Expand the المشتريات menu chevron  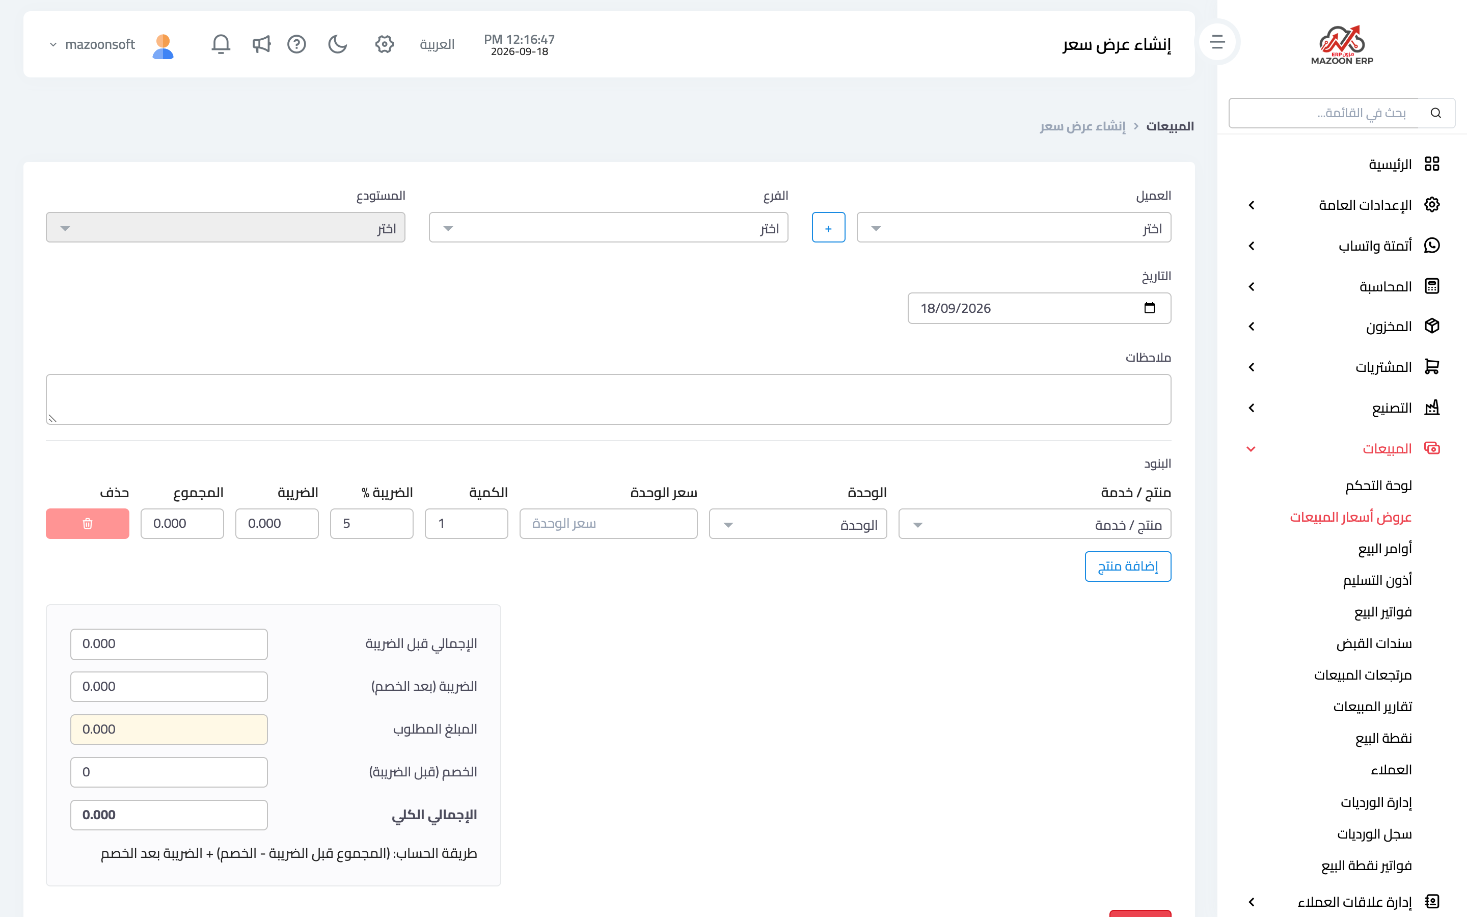[1252, 367]
